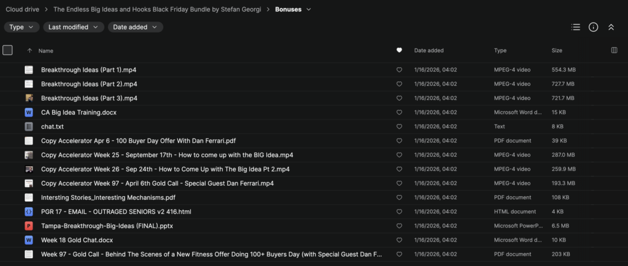Toggle heart on Week 97 Gold Call pdf
628x266 pixels.
(x=399, y=254)
